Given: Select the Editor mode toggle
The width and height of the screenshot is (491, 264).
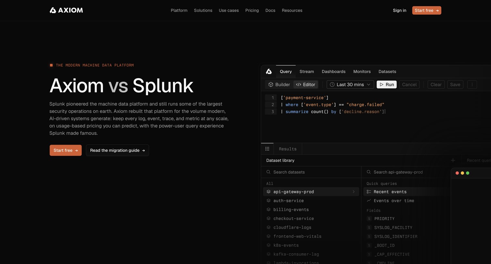Looking at the screenshot, I should pos(306,85).
